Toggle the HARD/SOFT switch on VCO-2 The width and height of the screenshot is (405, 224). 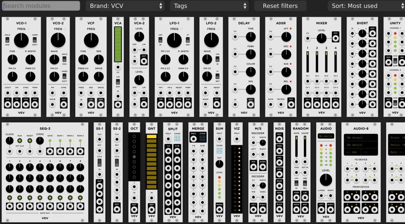[x=65, y=76]
